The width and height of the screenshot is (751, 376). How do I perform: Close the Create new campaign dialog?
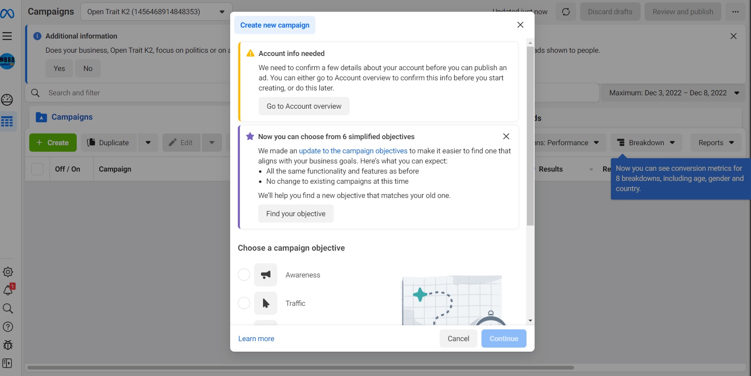pyautogui.click(x=520, y=25)
